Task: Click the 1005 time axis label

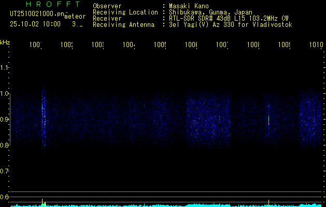Action: (160, 45)
